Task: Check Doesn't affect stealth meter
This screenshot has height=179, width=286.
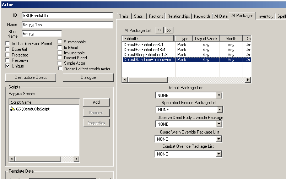Action: 60,69
